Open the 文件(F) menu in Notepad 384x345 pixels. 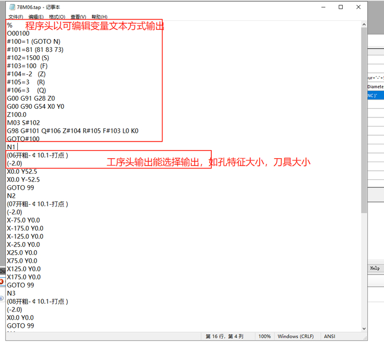15,17
